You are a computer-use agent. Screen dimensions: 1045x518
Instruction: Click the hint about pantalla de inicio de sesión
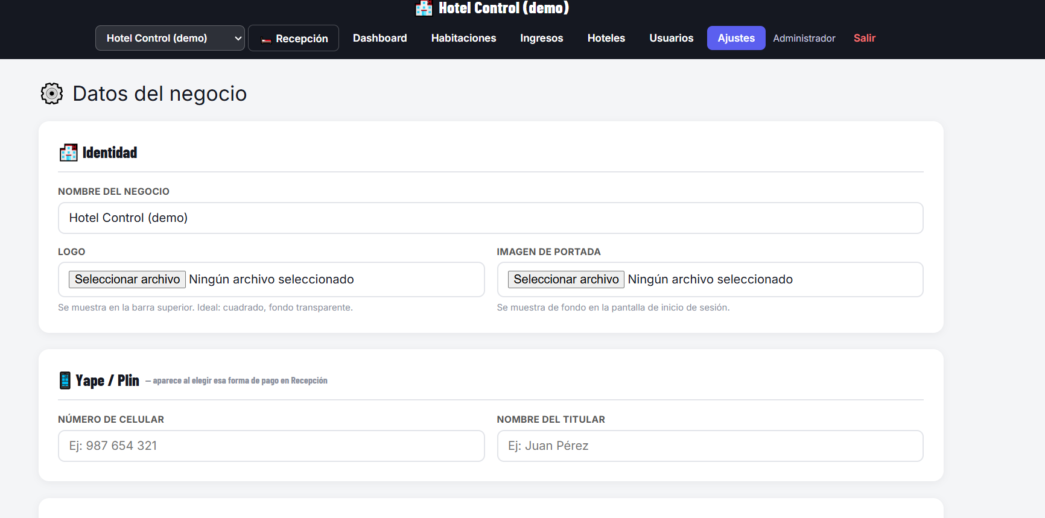(613, 308)
